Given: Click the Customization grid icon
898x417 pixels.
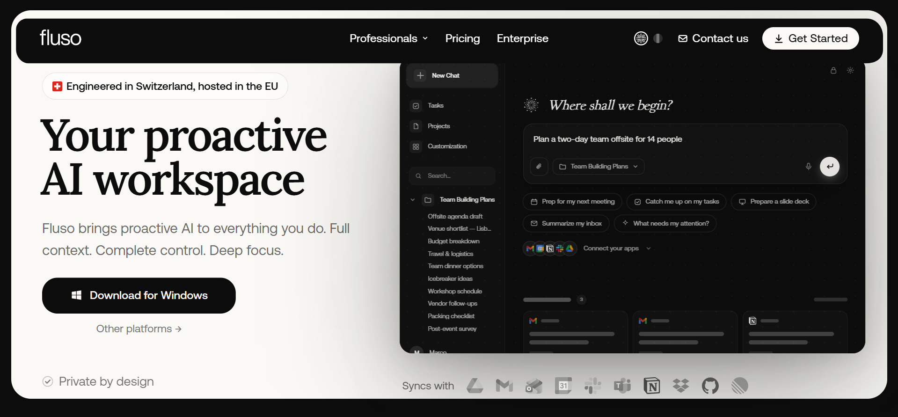Looking at the screenshot, I should pos(416,146).
